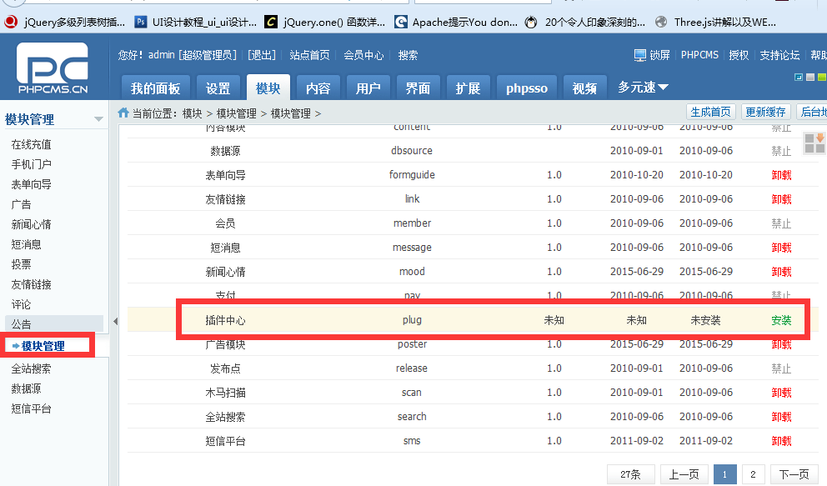Switch to the 内容 tab

(318, 88)
